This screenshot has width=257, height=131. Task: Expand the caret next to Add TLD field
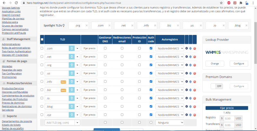pyautogui.click(x=77, y=122)
